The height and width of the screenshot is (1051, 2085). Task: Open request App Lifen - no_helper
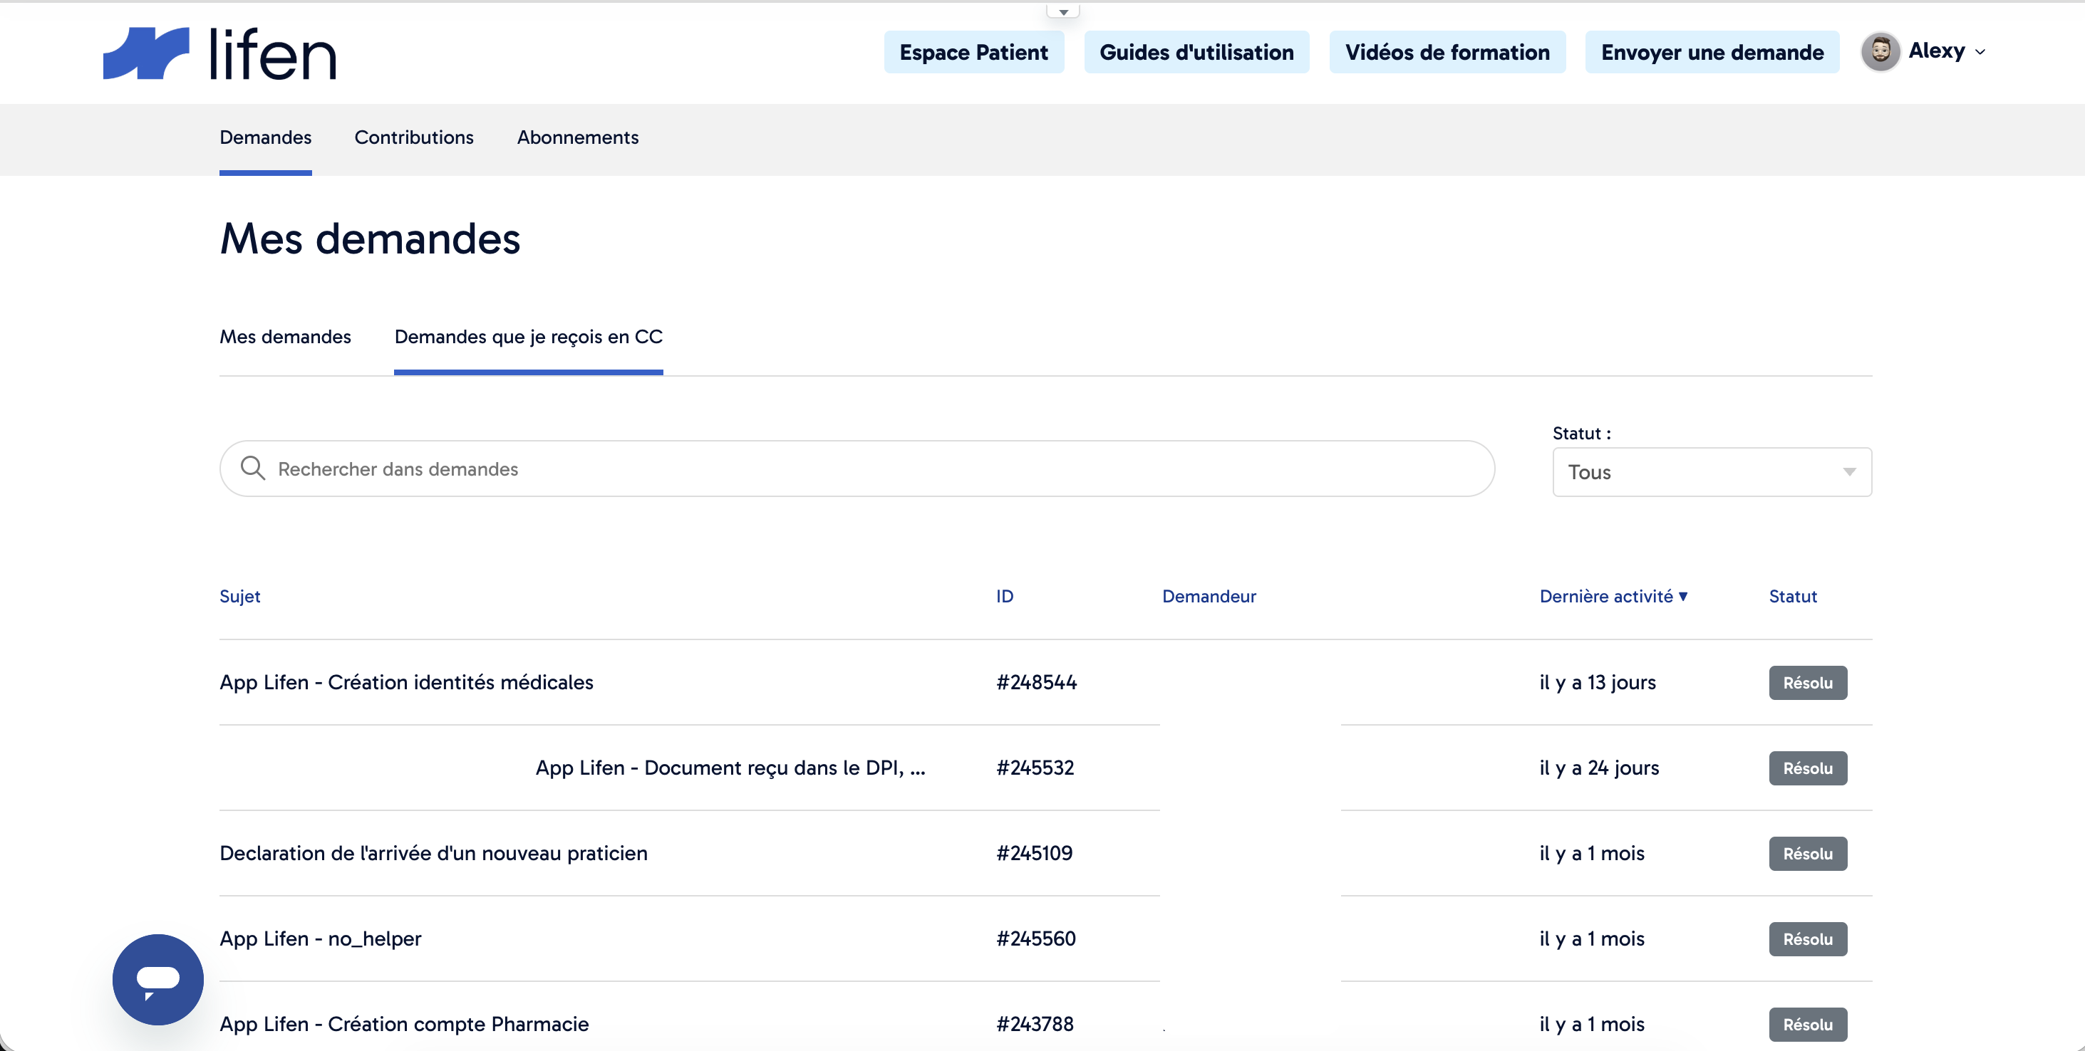[321, 938]
